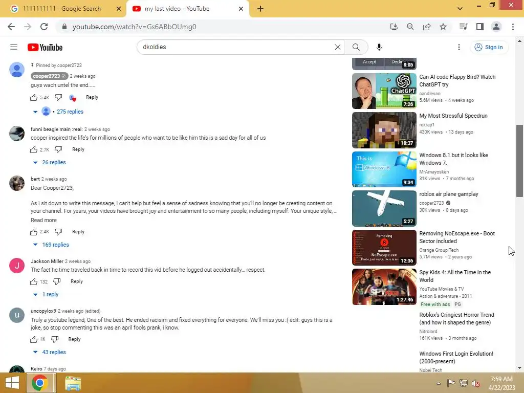Click the install/download icon in address bar

tap(394, 27)
